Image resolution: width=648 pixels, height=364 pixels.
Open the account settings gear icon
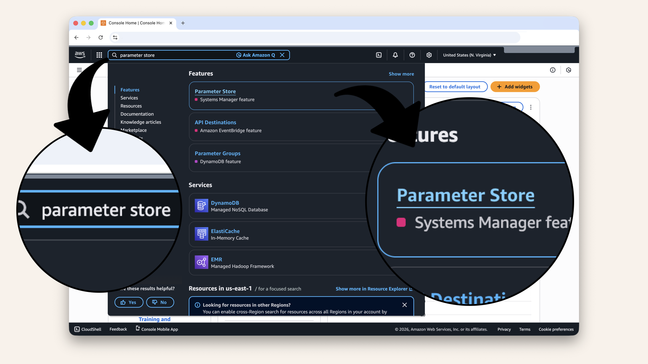pos(429,55)
